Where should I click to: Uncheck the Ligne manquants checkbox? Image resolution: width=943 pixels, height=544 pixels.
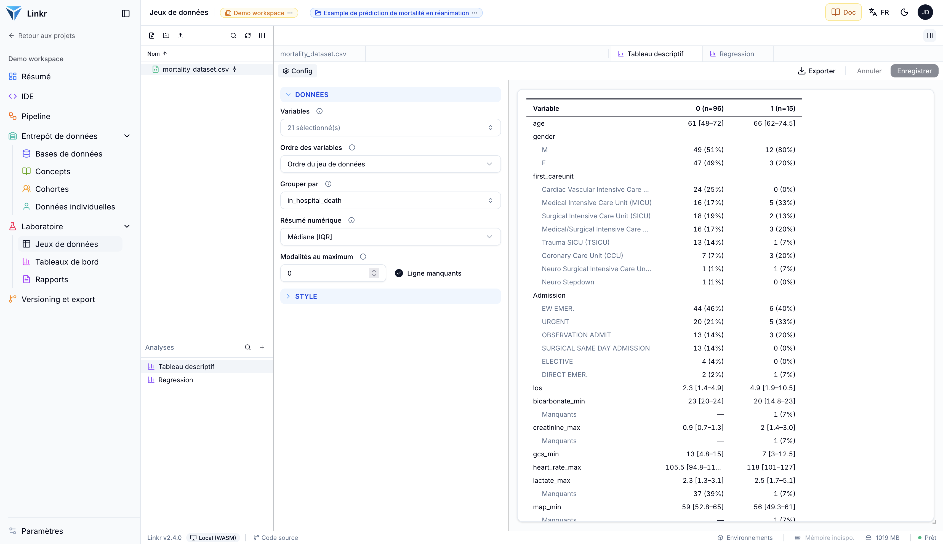tap(399, 273)
